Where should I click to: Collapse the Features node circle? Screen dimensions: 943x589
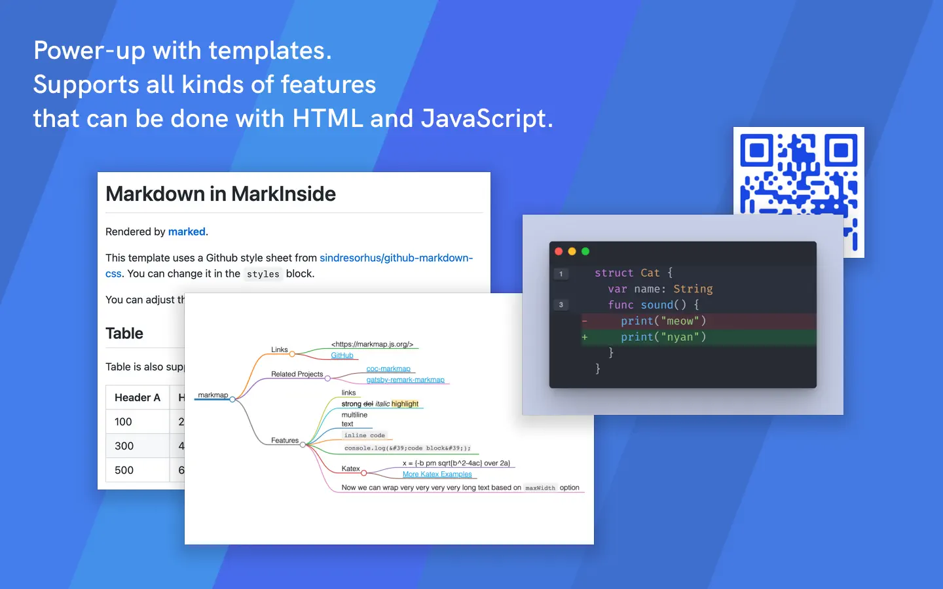tap(303, 445)
